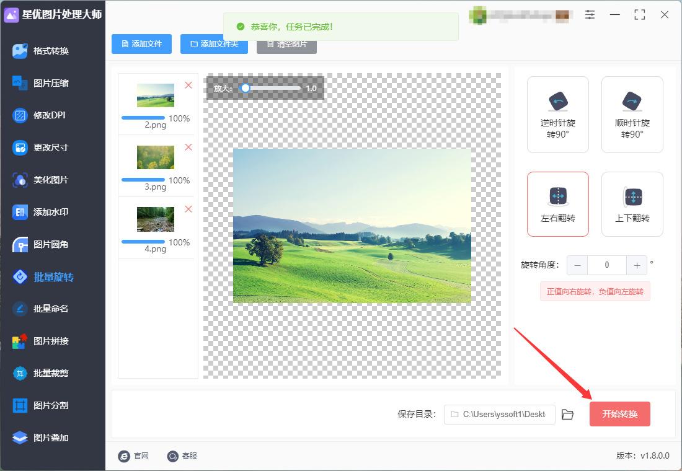Open the 客服 customer service link
682x471 pixels.
click(182, 456)
